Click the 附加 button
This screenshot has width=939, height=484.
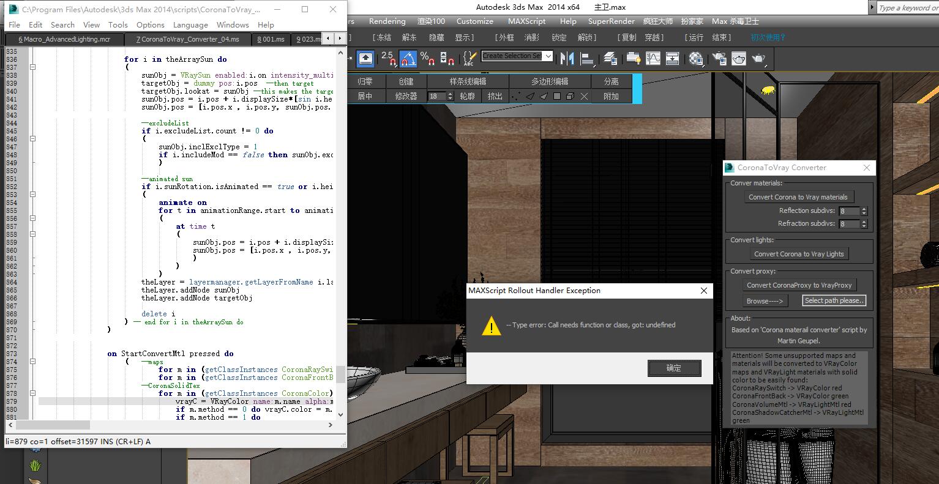tap(611, 96)
